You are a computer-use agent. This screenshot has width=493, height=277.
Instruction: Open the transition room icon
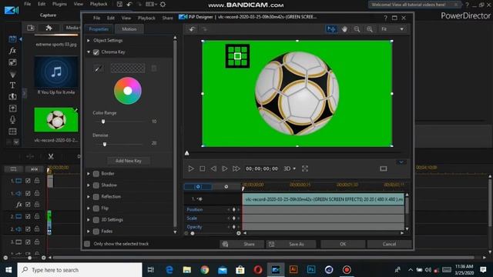click(12, 96)
